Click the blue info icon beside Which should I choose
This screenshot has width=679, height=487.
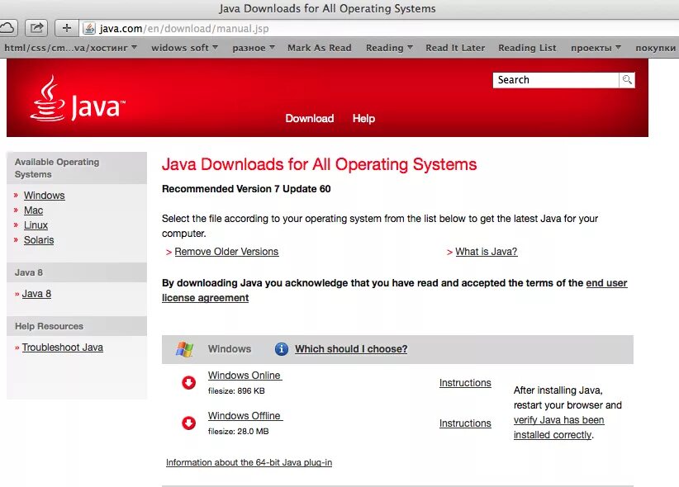282,349
